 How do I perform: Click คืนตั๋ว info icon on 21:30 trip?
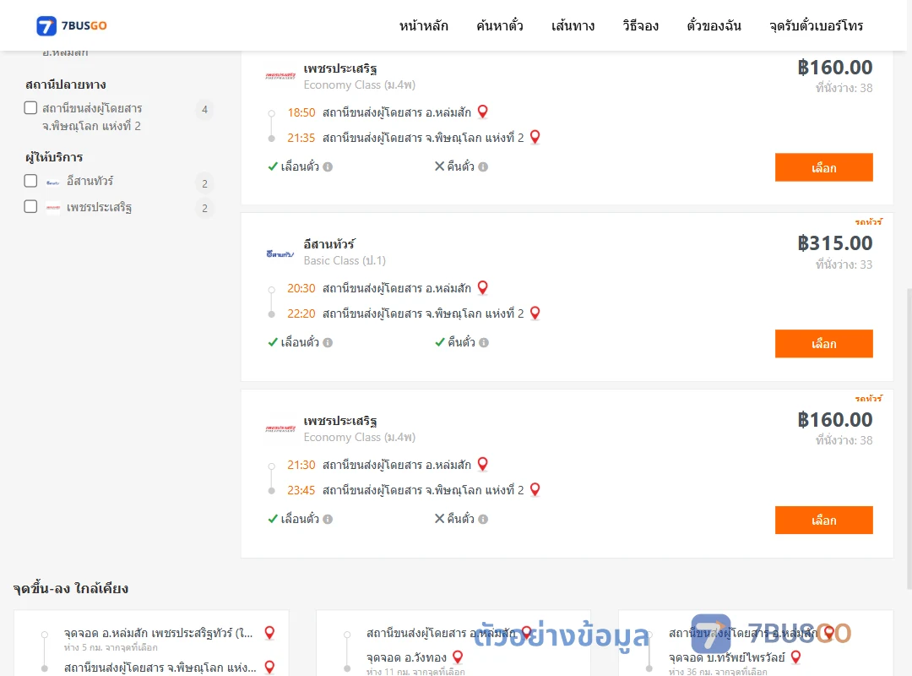(483, 520)
